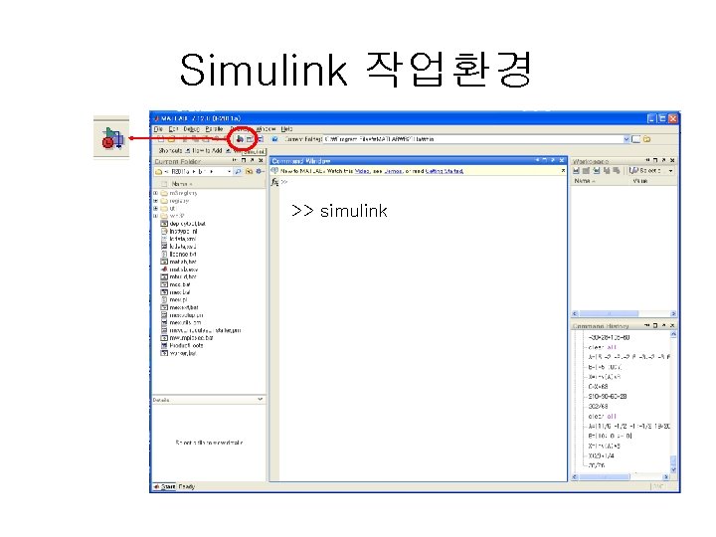Undock the Workspace panel
716x537 pixels.
tap(663, 160)
